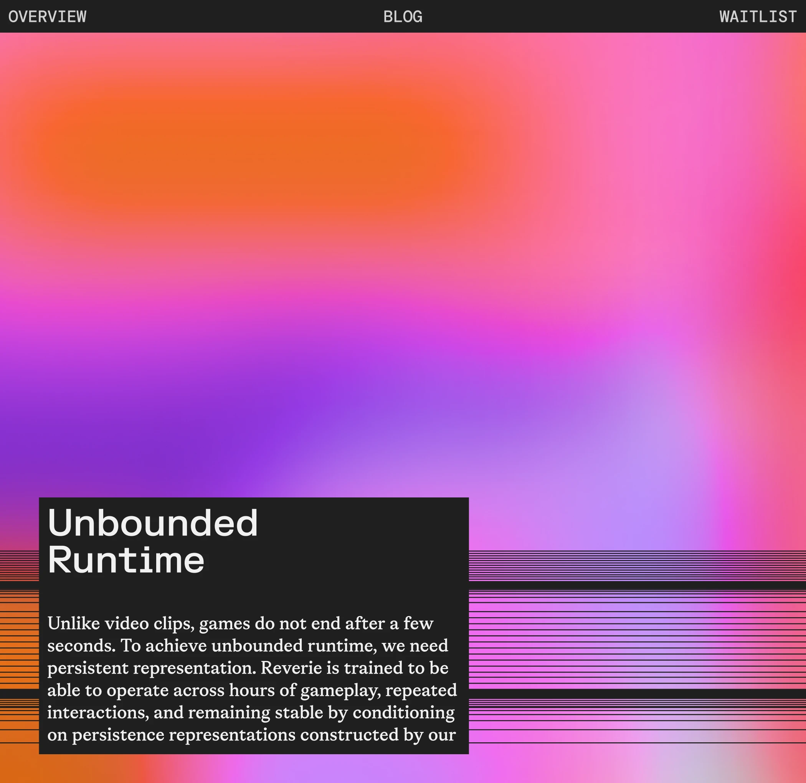806x783 pixels.
Task: Go to the BLOG page
Action: [x=403, y=17]
